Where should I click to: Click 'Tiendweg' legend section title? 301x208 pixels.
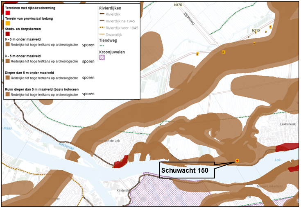(x=108, y=40)
